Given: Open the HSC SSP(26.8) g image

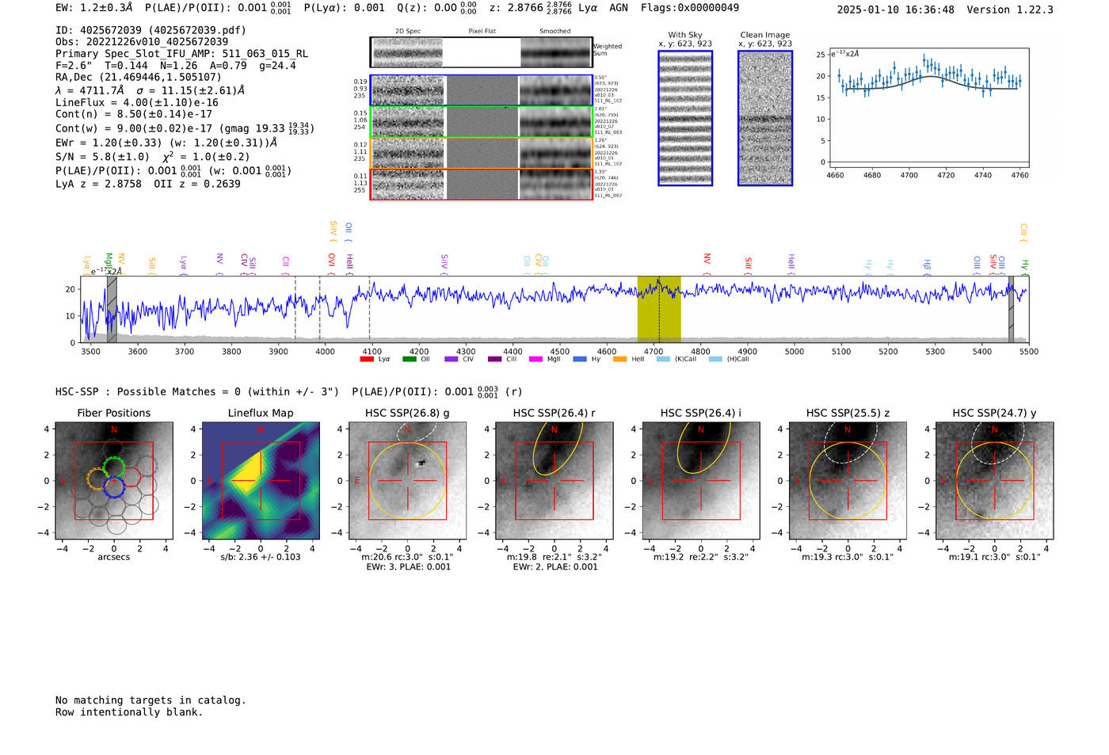Looking at the screenshot, I should [407, 480].
